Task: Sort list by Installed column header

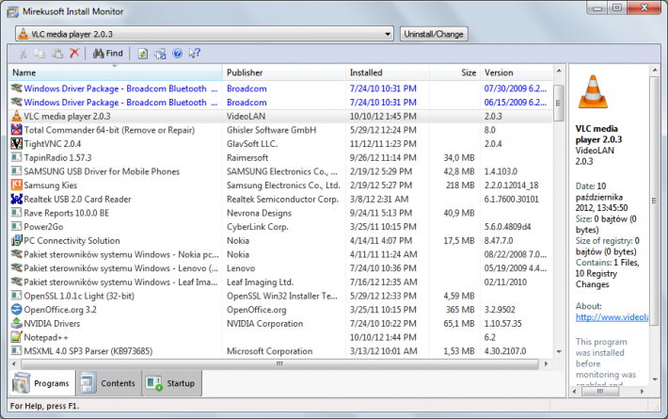Action: click(x=388, y=73)
